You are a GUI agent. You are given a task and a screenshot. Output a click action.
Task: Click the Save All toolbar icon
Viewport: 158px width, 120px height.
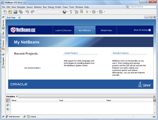(x=21, y=12)
